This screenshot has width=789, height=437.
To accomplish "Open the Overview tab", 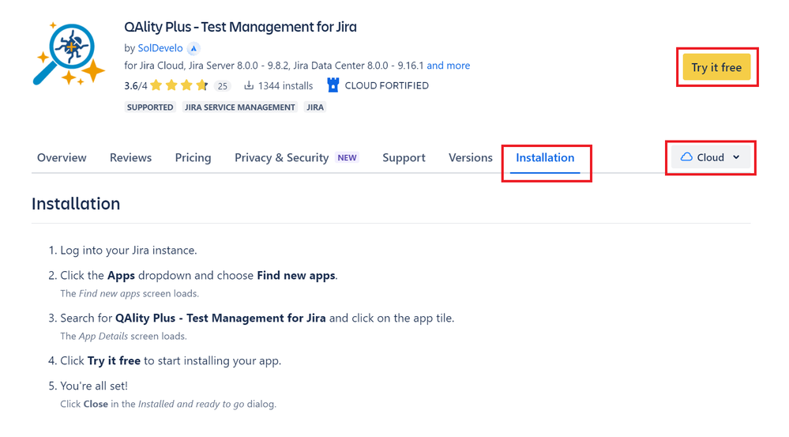I will click(x=62, y=157).
